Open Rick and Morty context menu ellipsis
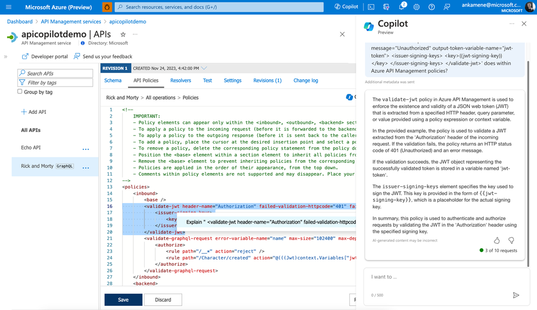This screenshot has height=310, width=537. (85, 168)
